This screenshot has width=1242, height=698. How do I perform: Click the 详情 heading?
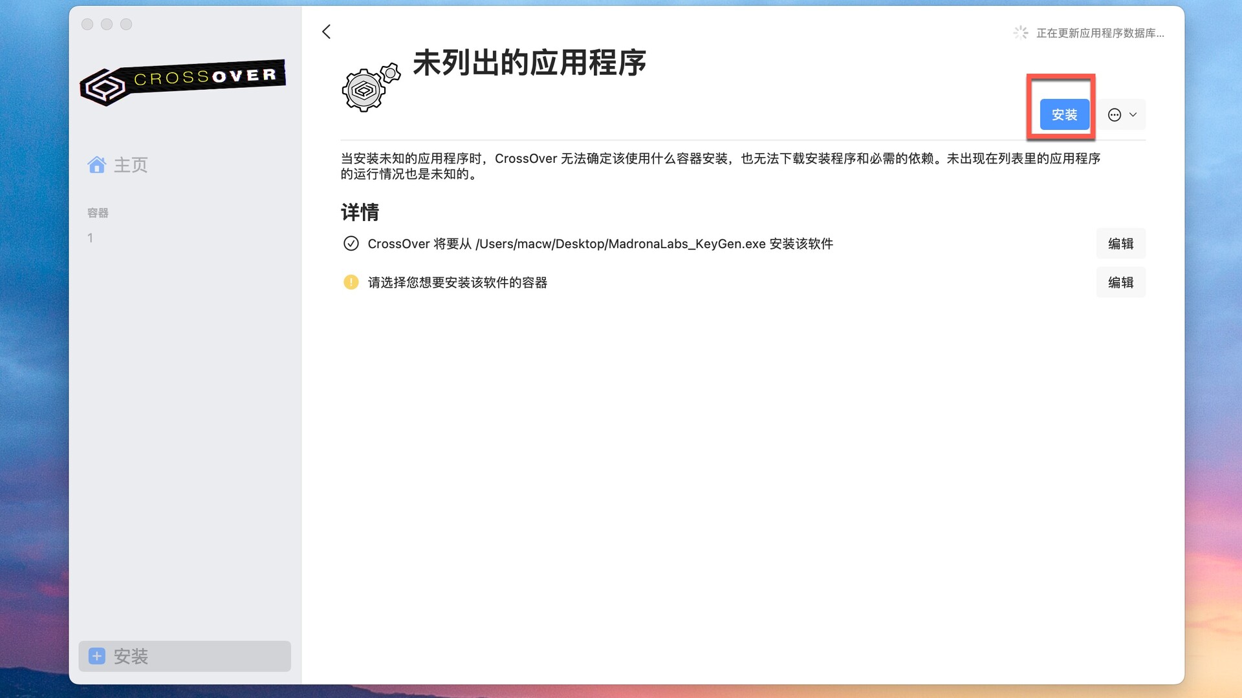(360, 212)
